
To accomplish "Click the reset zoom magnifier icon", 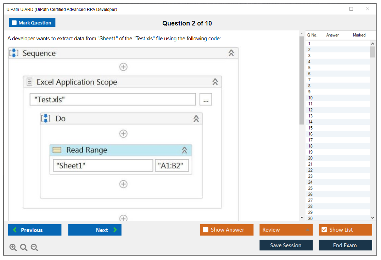I will (x=24, y=248).
